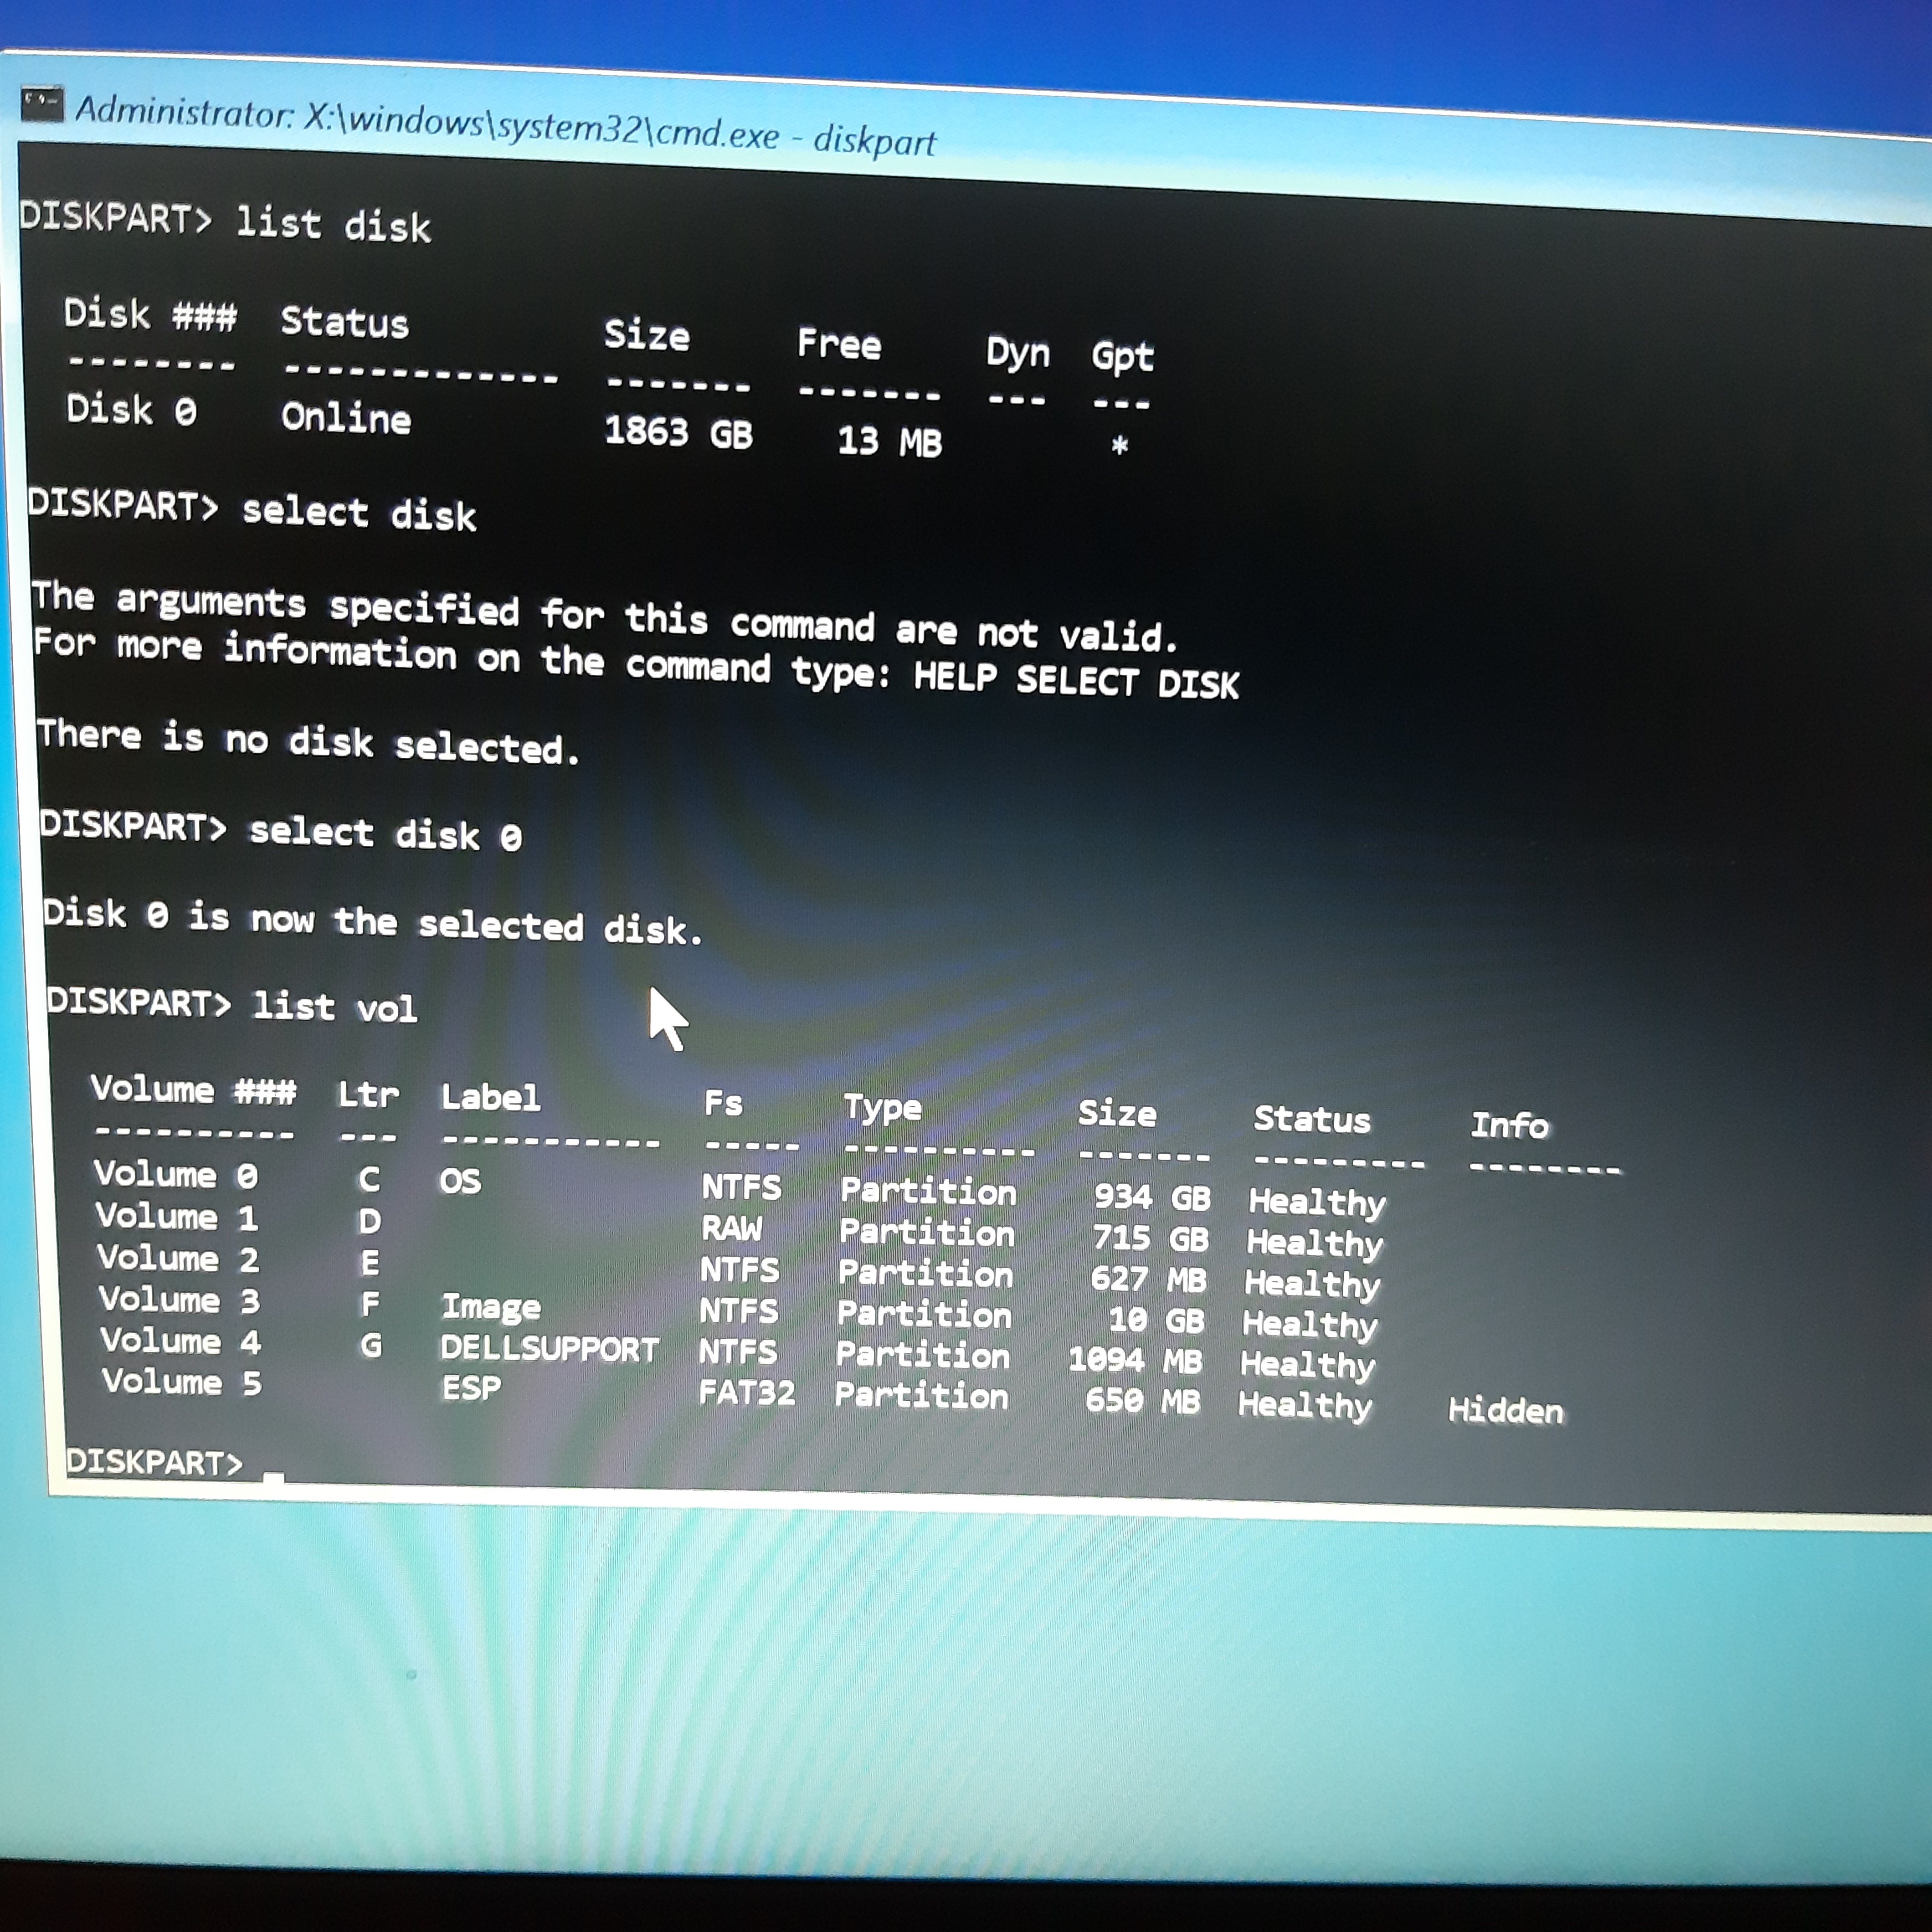Click the 'Volume ###' column header
Viewport: 1932px width, 1932px height.
coord(193,1089)
